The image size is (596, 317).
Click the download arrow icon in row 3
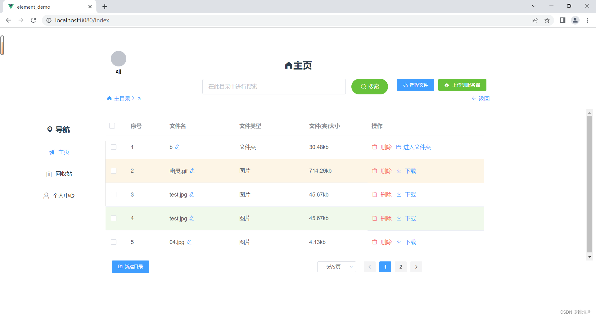(x=399, y=194)
